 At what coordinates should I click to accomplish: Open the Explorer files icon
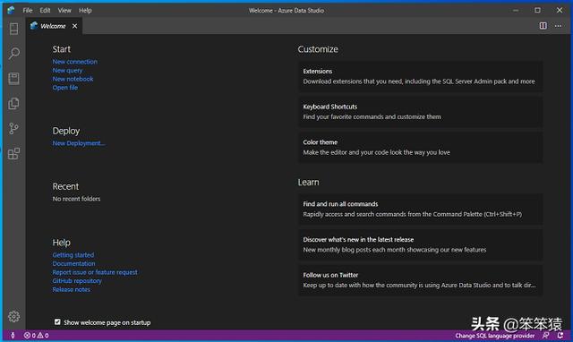click(x=14, y=103)
